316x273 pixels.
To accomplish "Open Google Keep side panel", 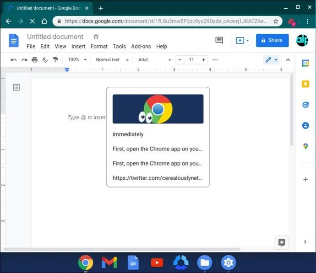I will pos(305,84).
